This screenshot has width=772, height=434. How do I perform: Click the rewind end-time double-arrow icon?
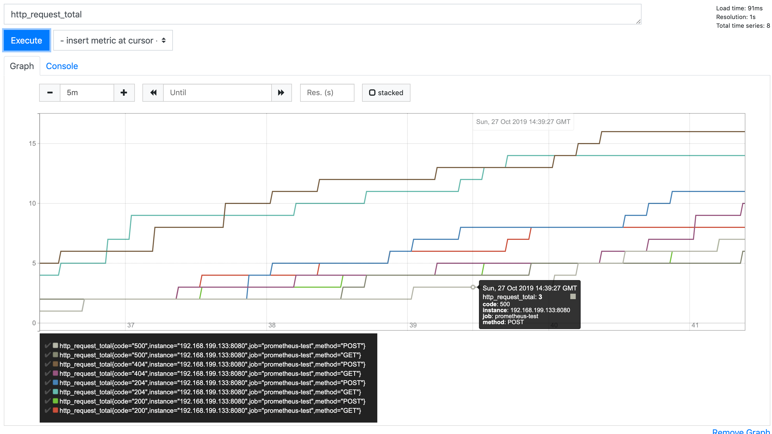tap(153, 93)
